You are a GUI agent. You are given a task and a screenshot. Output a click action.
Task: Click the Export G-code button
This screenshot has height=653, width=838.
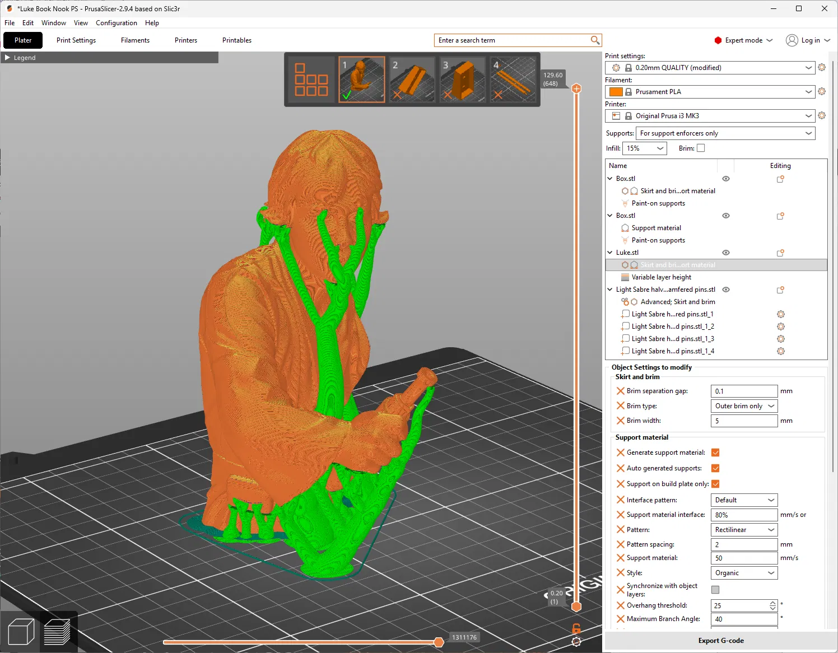point(720,641)
